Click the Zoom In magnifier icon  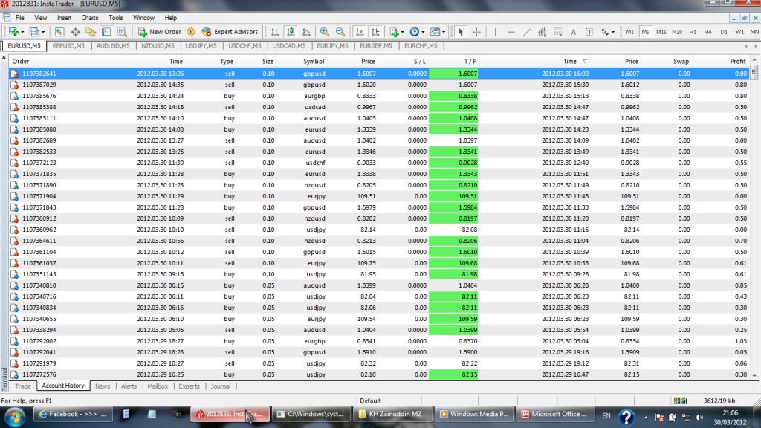(325, 32)
